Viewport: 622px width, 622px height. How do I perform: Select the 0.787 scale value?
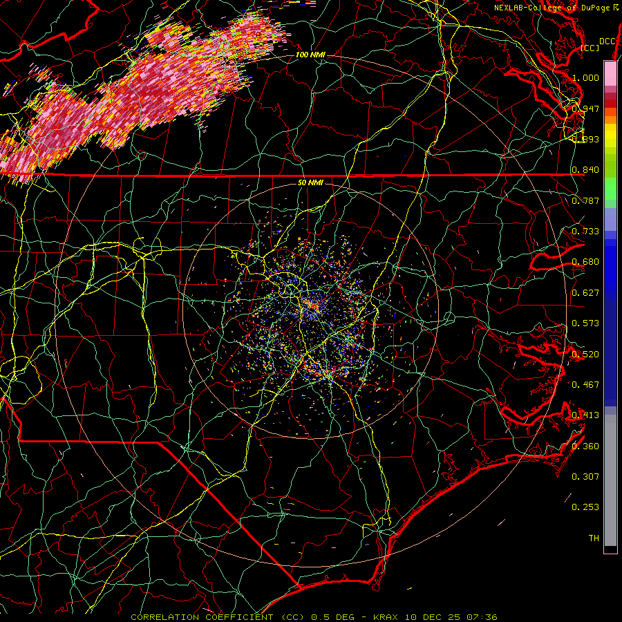point(585,200)
